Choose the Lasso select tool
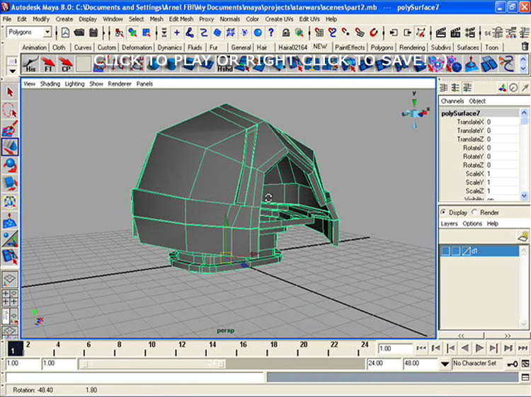Viewport: 531px width, 397px height. pyautogui.click(x=10, y=110)
